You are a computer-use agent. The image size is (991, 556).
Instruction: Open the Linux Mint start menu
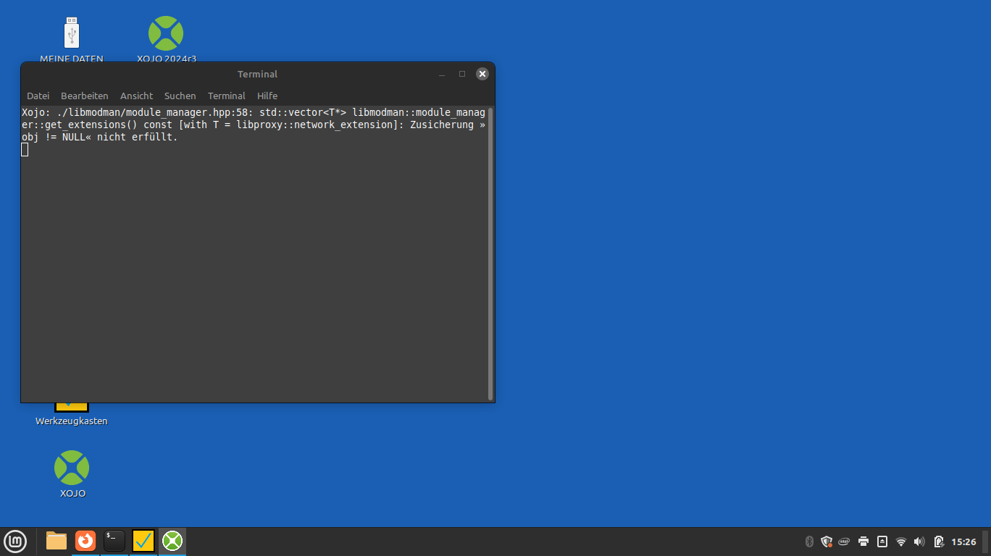[15, 542]
